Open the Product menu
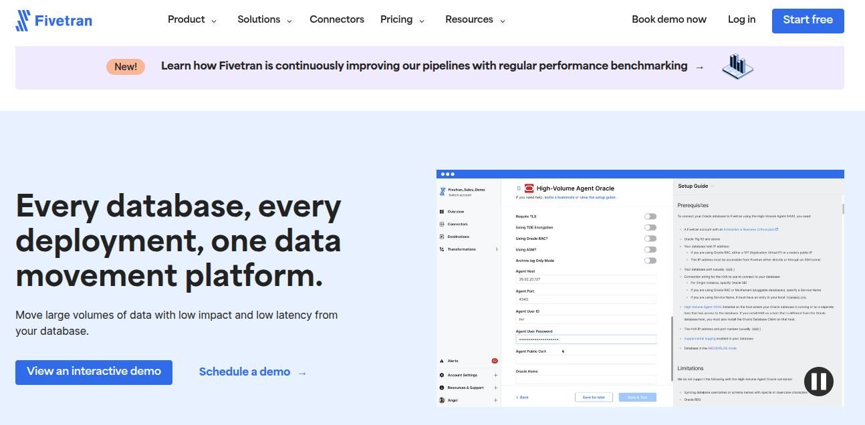This screenshot has width=865, height=425. (x=187, y=19)
